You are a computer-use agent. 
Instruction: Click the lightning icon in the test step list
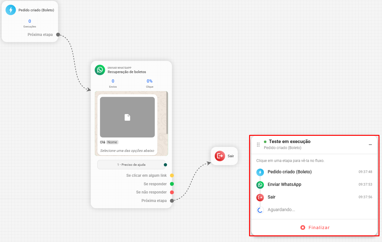click(260, 172)
